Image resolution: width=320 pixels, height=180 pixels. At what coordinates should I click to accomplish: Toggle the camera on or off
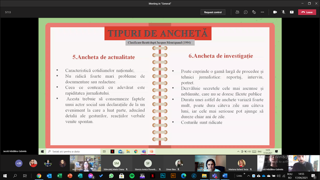275,12
